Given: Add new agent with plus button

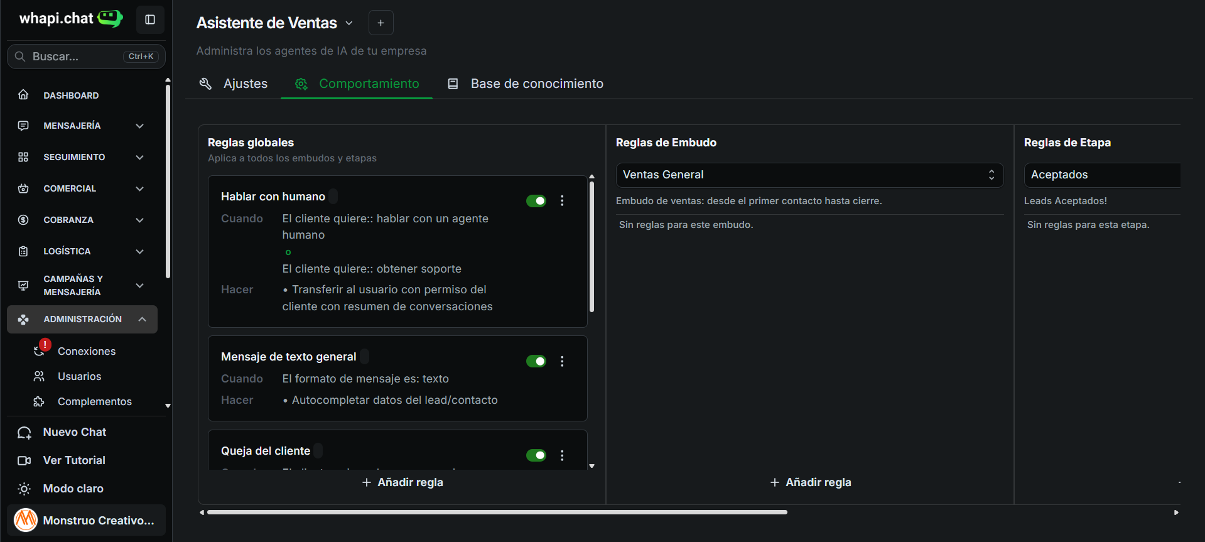Looking at the screenshot, I should 381,23.
